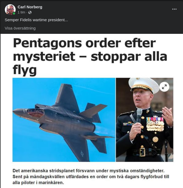Click the gold belt buckle on the uniform
Screen dimensions: 183x188
(x=143, y=152)
